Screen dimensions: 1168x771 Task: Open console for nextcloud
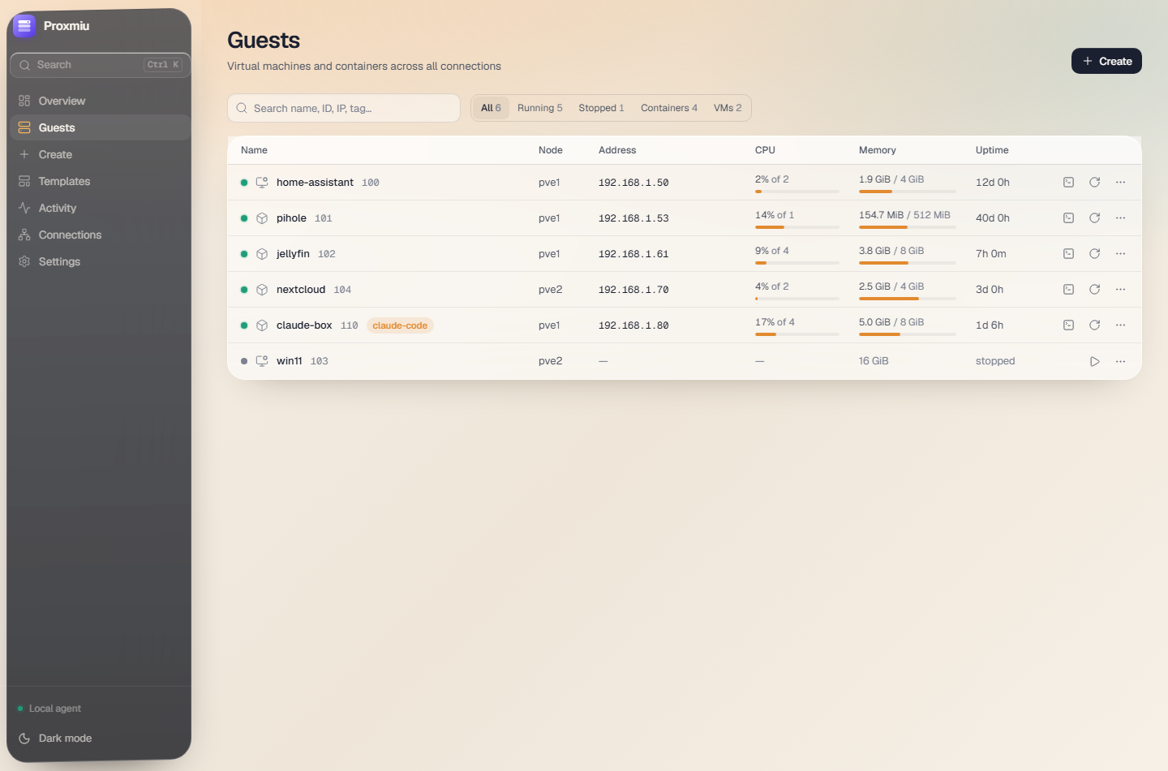(x=1068, y=290)
